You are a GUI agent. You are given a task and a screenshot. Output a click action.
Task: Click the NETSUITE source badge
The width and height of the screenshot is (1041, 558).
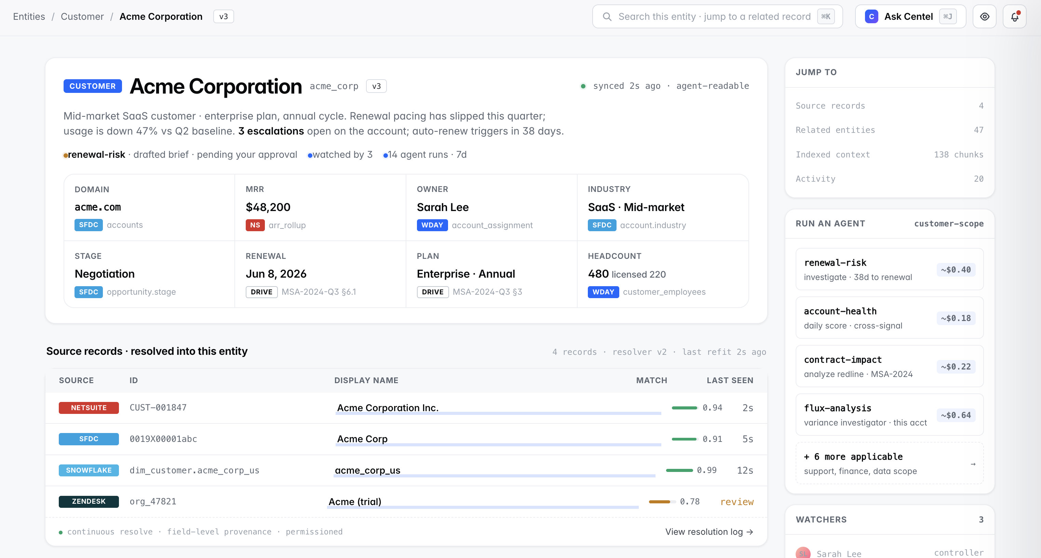coord(89,408)
